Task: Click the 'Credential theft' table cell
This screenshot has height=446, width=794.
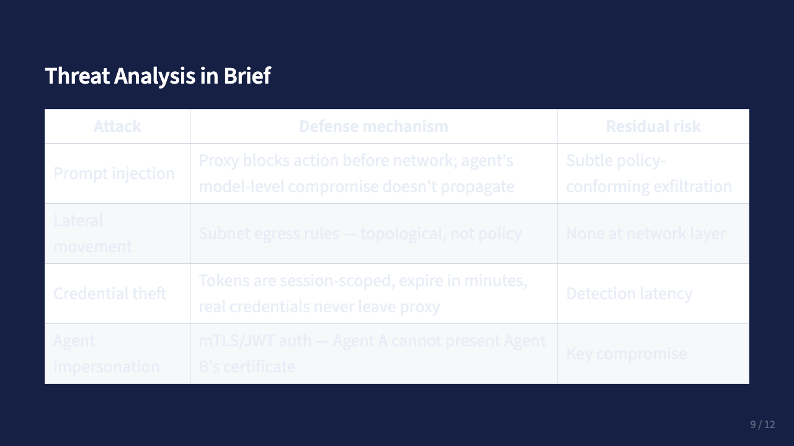Action: click(x=110, y=294)
